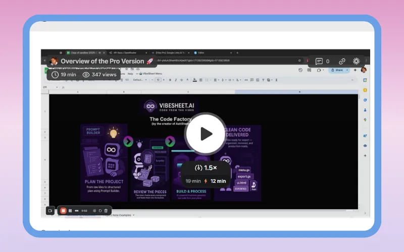The image size is (404, 252).
Task: Click the author avatar beside the video title
Action: tap(54, 61)
